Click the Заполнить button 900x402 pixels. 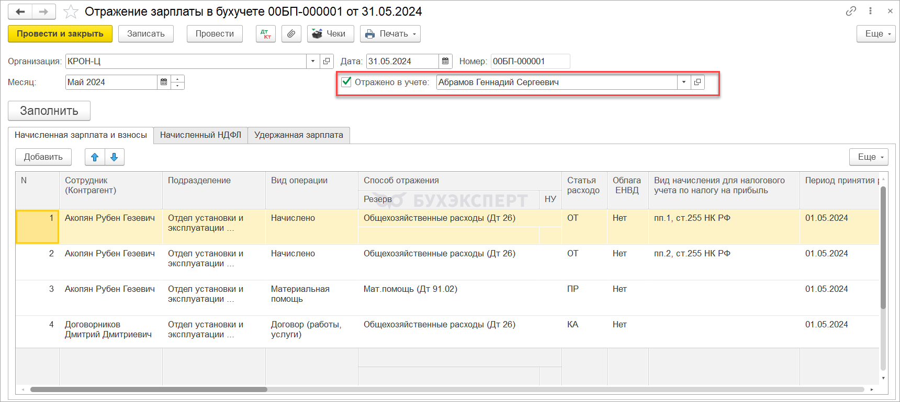tap(49, 111)
